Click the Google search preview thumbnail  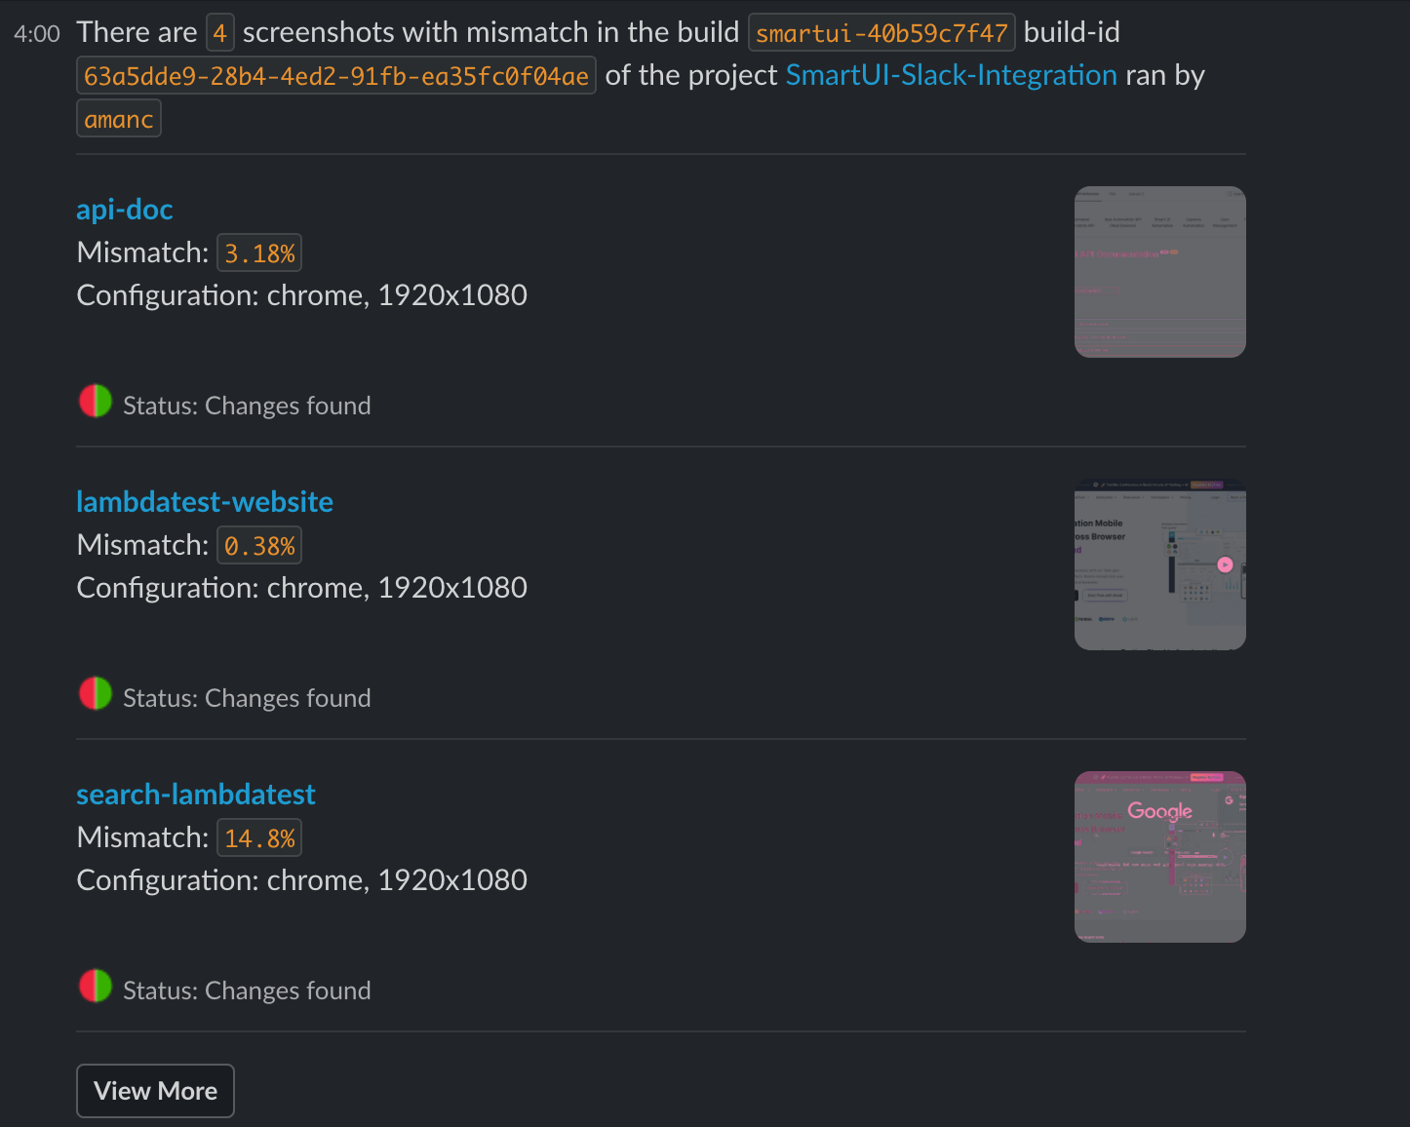(1159, 856)
